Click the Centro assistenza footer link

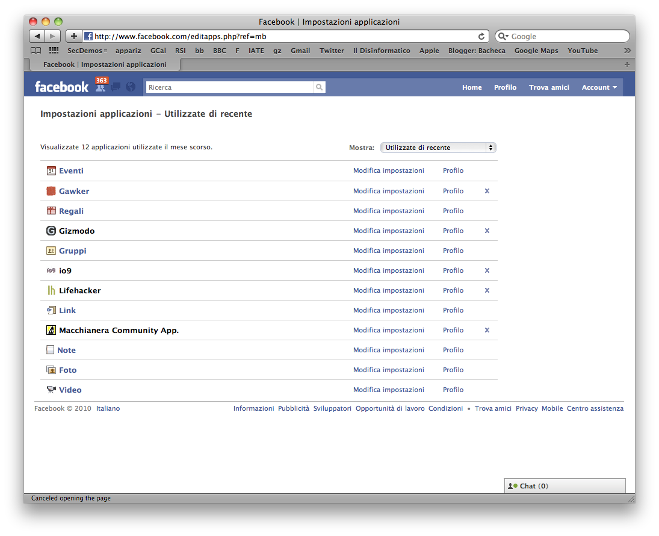click(x=595, y=408)
